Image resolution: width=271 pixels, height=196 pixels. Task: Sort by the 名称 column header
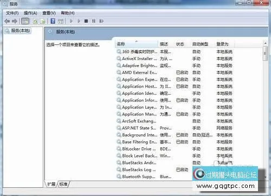(137, 44)
